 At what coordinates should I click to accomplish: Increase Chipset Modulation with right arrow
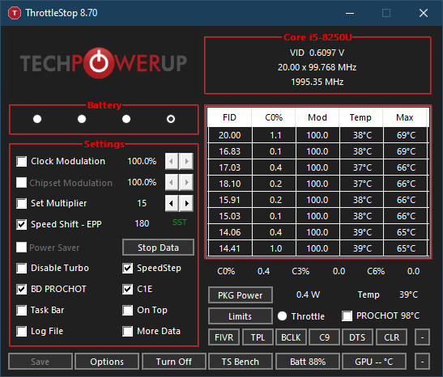tap(186, 182)
